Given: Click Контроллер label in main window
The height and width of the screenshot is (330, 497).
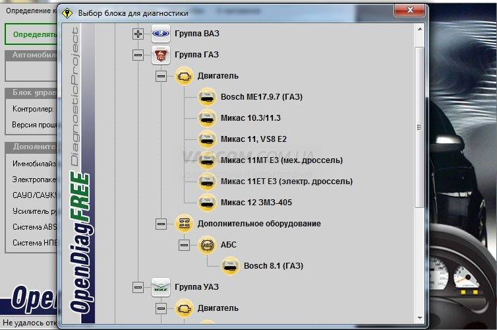Looking at the screenshot, I should 33,109.
